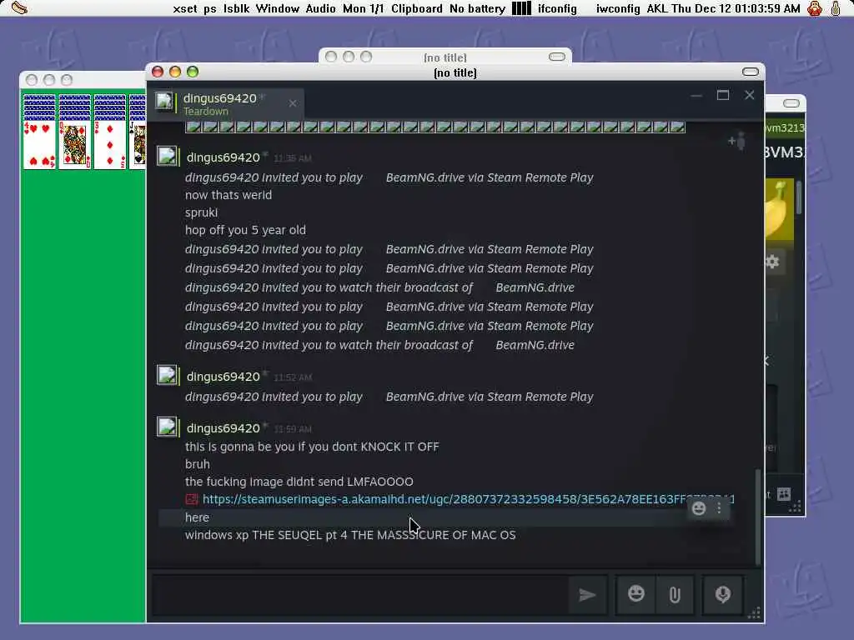The width and height of the screenshot is (854, 640).
Task: Start voice chat with microphone button
Action: click(723, 594)
